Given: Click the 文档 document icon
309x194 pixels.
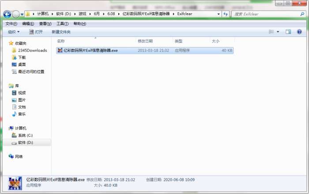Looking at the screenshot, I should click(14, 107).
